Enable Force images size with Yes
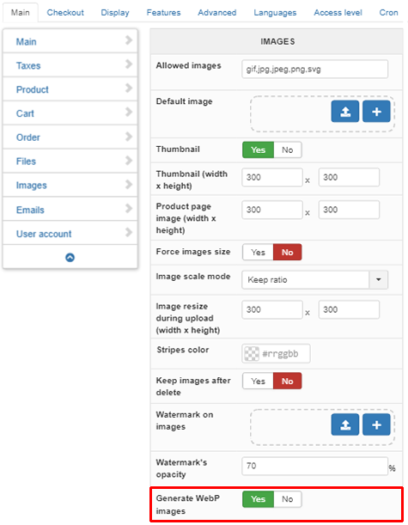Viewport: 408px width, 525px height. pos(258,252)
